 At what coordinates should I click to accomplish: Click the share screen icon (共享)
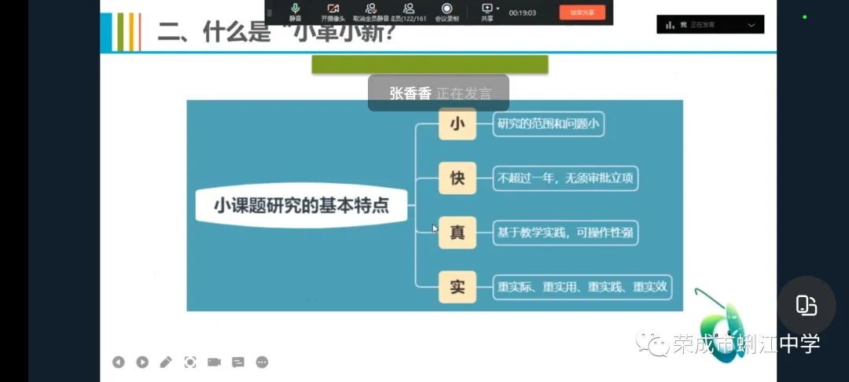[x=487, y=11]
